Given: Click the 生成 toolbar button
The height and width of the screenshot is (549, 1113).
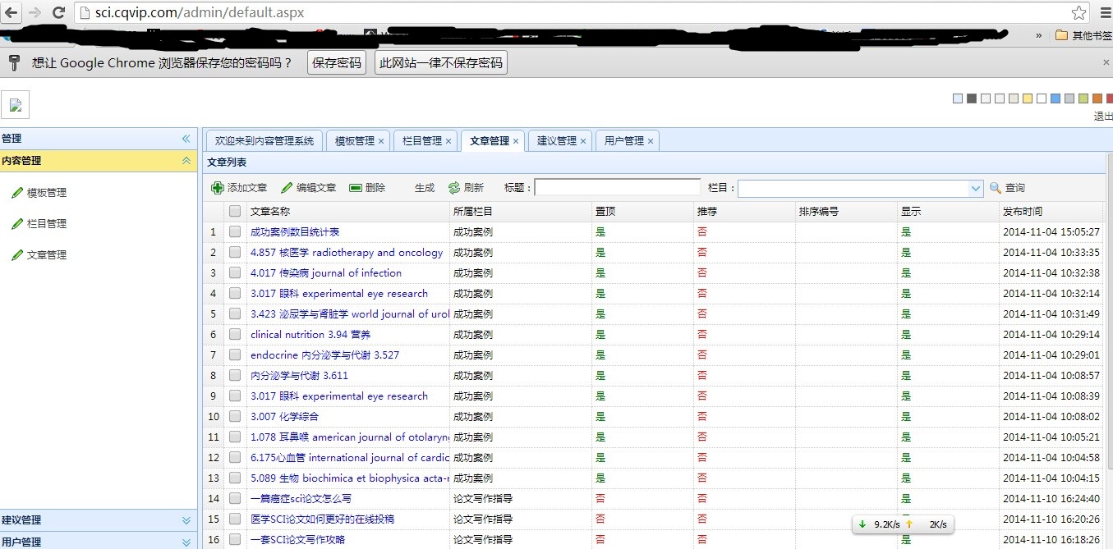Looking at the screenshot, I should tap(425, 188).
